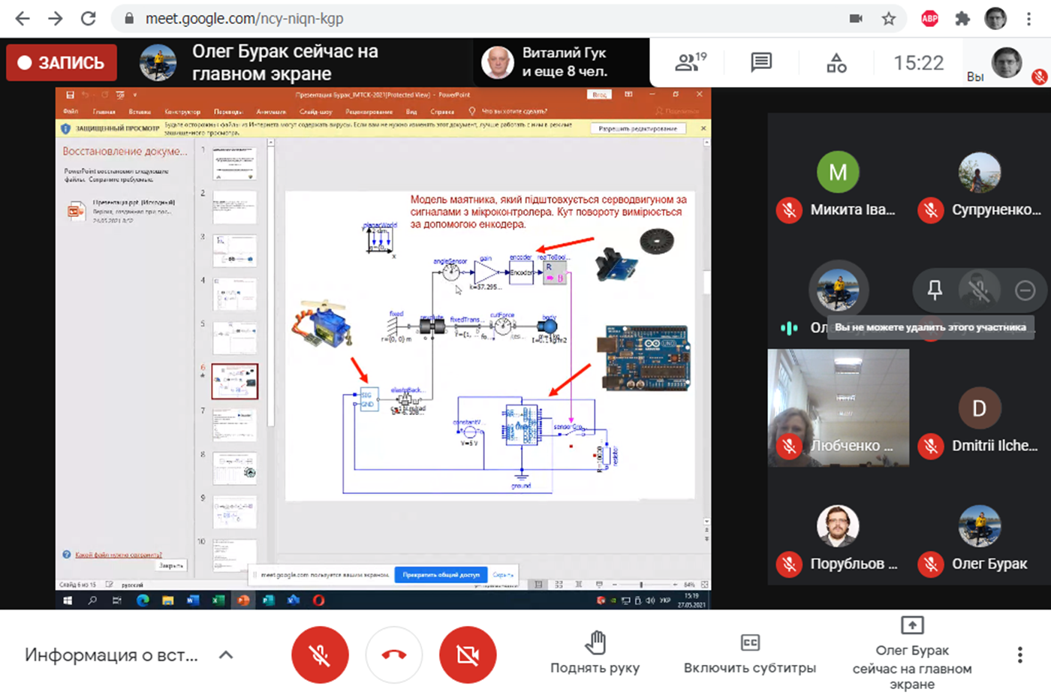
Task: Switch to the Вид ribbon tab
Action: 411,112
